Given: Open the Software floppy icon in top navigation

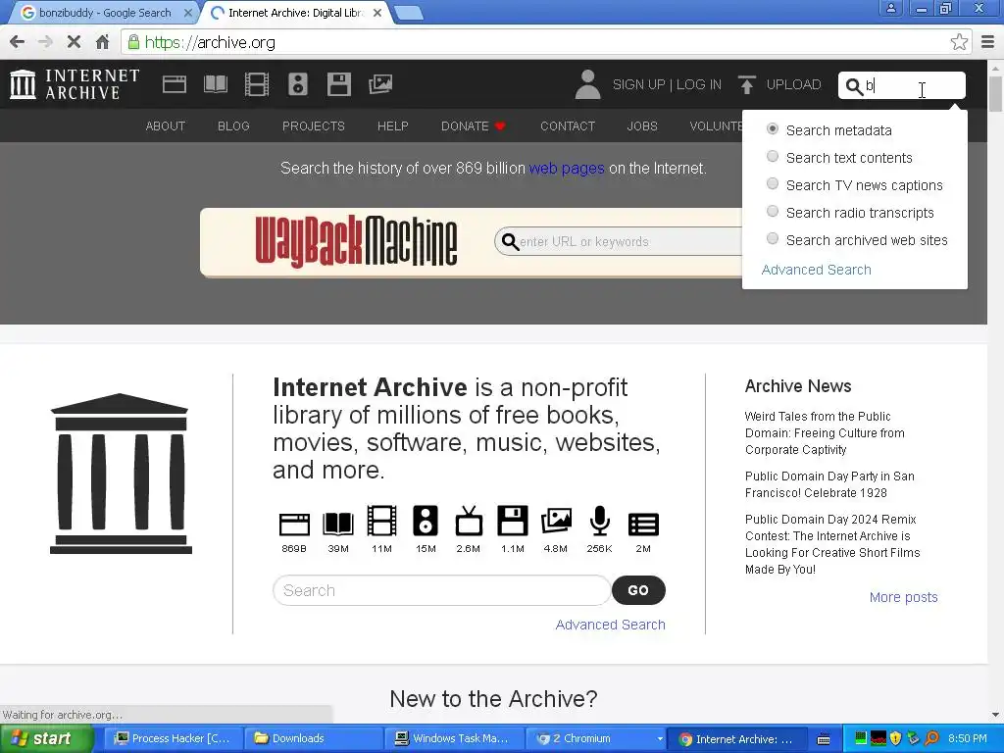Looking at the screenshot, I should tap(338, 84).
